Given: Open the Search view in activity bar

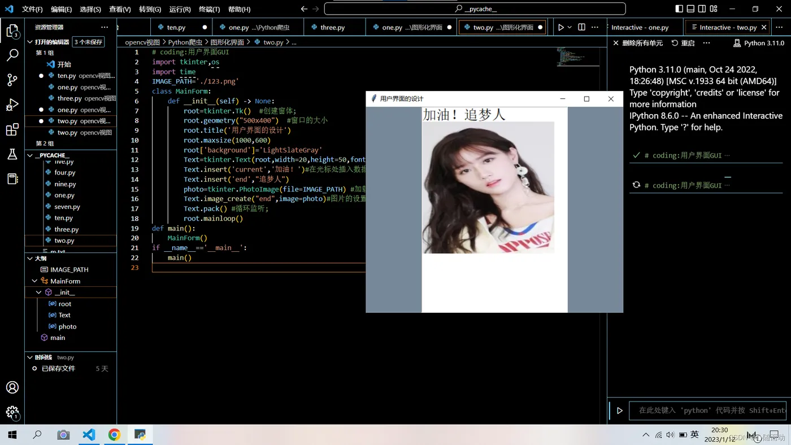Looking at the screenshot, I should [12, 55].
